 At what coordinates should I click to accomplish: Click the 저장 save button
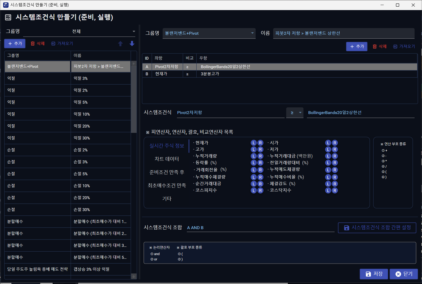374,274
